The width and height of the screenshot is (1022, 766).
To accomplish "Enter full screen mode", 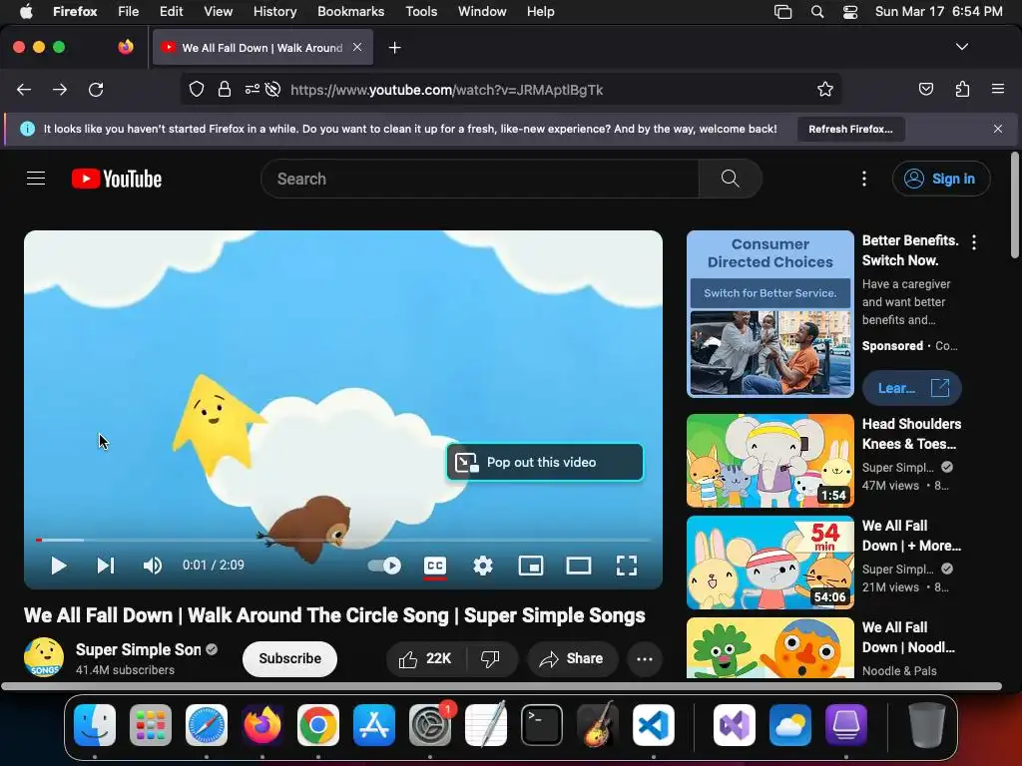I will pos(627,566).
